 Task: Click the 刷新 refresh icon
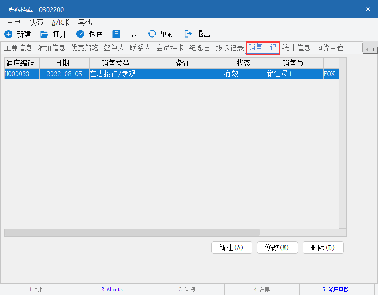point(152,34)
